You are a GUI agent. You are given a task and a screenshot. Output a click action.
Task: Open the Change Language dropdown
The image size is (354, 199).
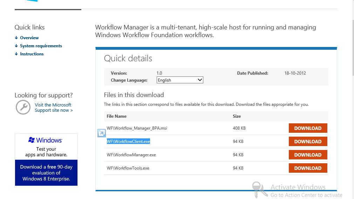point(180,80)
